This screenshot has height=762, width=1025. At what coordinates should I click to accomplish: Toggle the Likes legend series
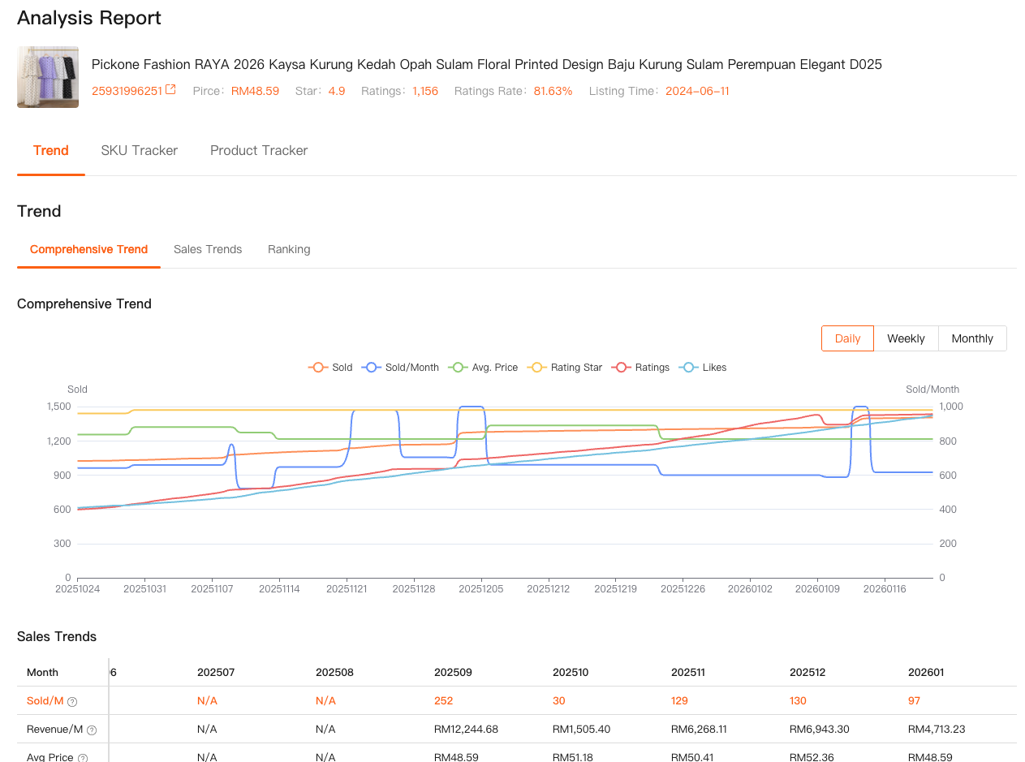[x=689, y=368]
